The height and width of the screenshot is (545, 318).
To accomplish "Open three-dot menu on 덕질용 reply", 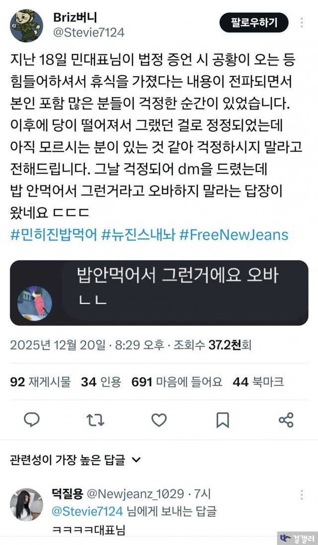I will tap(302, 495).
